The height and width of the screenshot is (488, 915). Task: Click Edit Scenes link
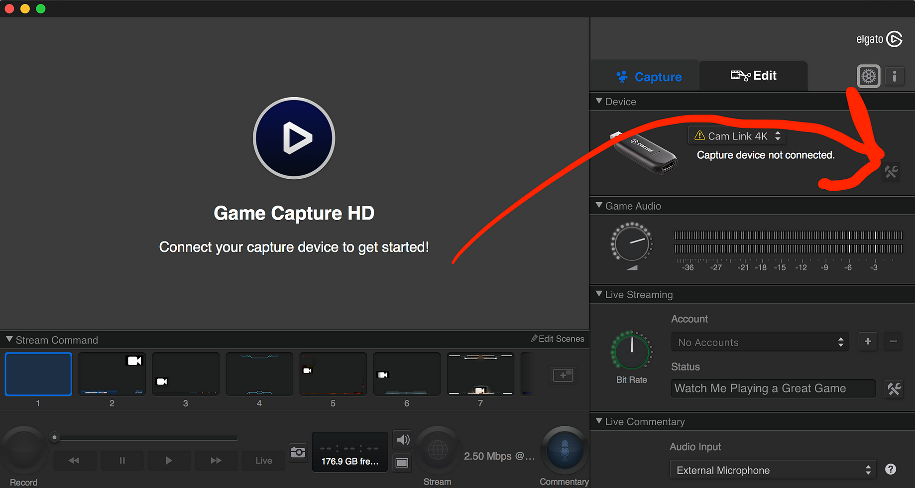pyautogui.click(x=558, y=339)
